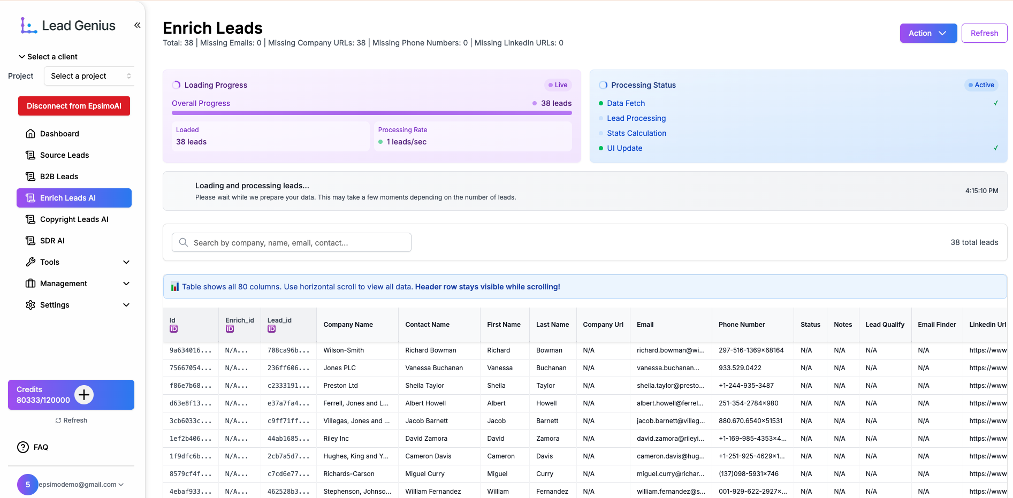Open the Action dropdown button

click(x=927, y=33)
